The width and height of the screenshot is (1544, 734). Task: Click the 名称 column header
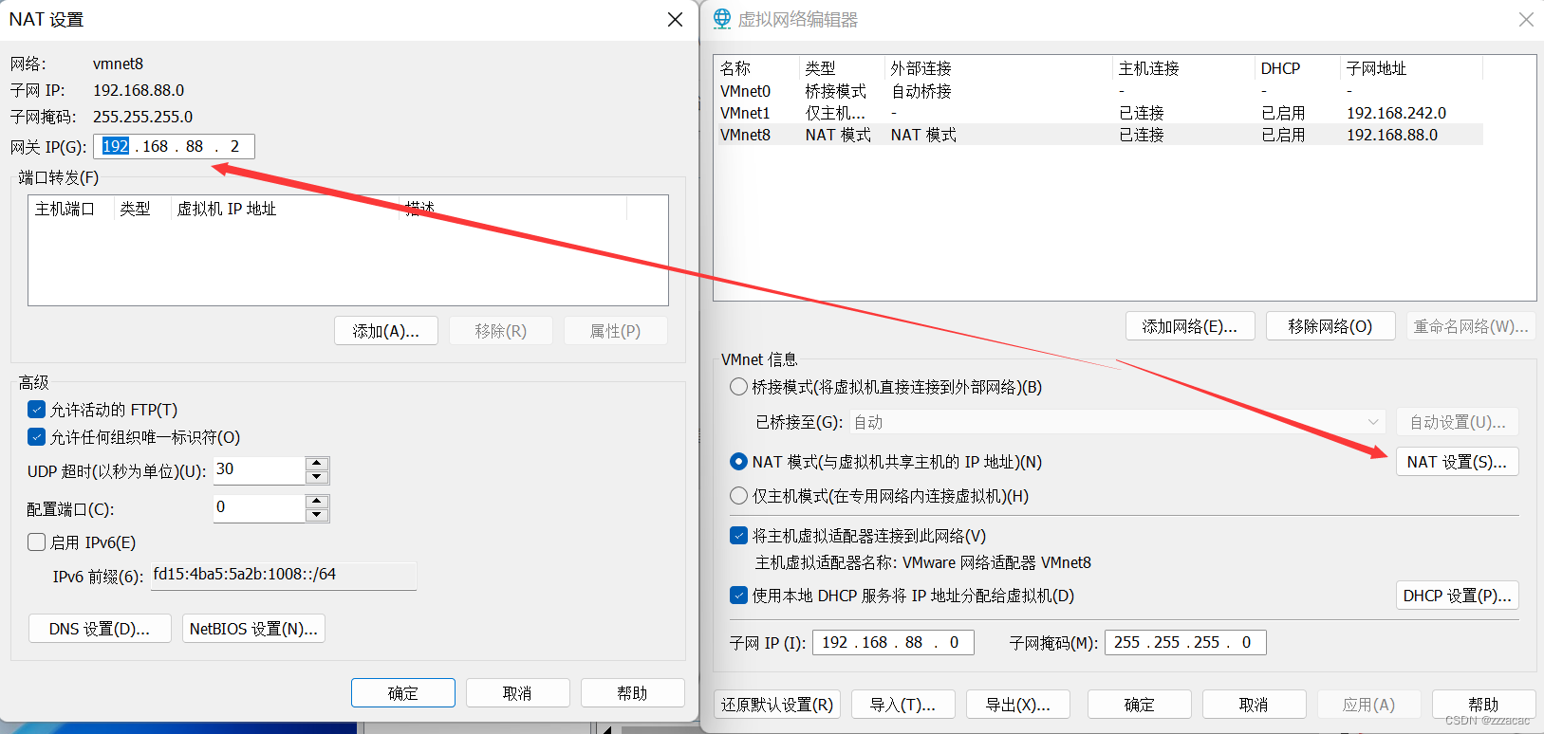756,68
